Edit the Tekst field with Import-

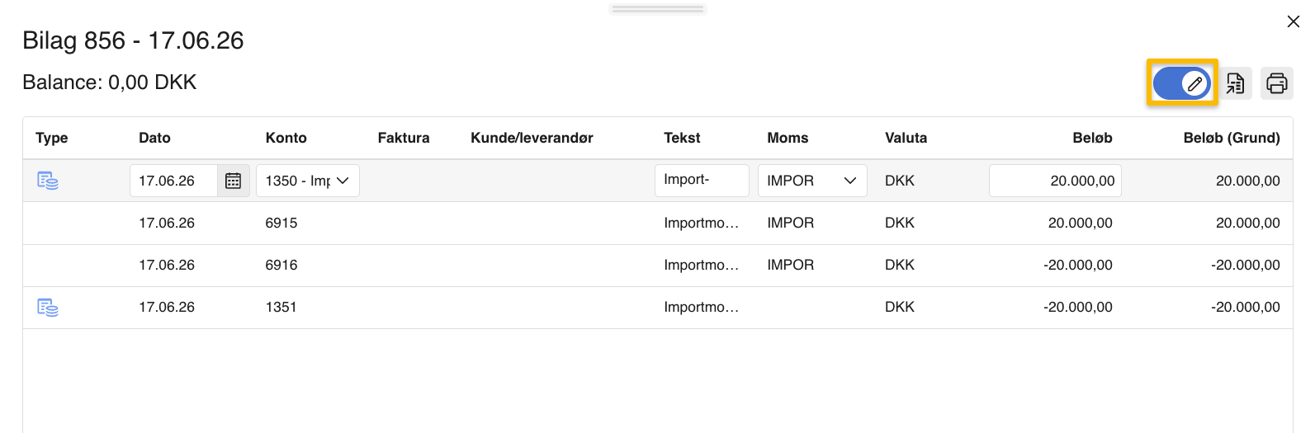coord(701,181)
